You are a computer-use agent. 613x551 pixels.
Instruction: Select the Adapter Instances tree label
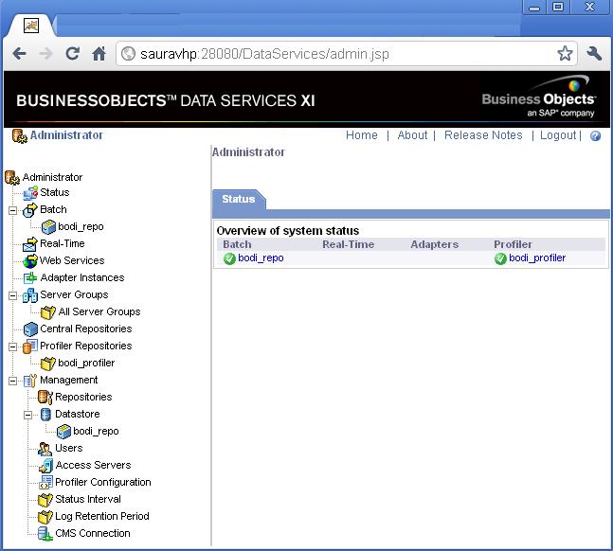[x=82, y=277]
